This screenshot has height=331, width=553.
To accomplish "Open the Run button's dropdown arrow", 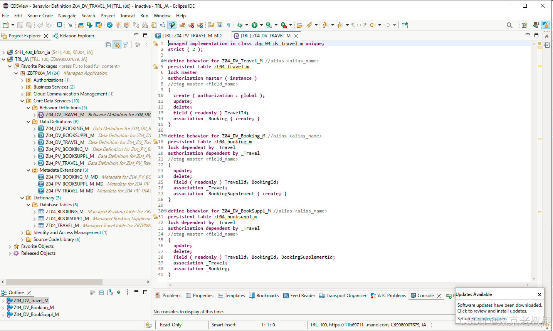I will point(261,25).
